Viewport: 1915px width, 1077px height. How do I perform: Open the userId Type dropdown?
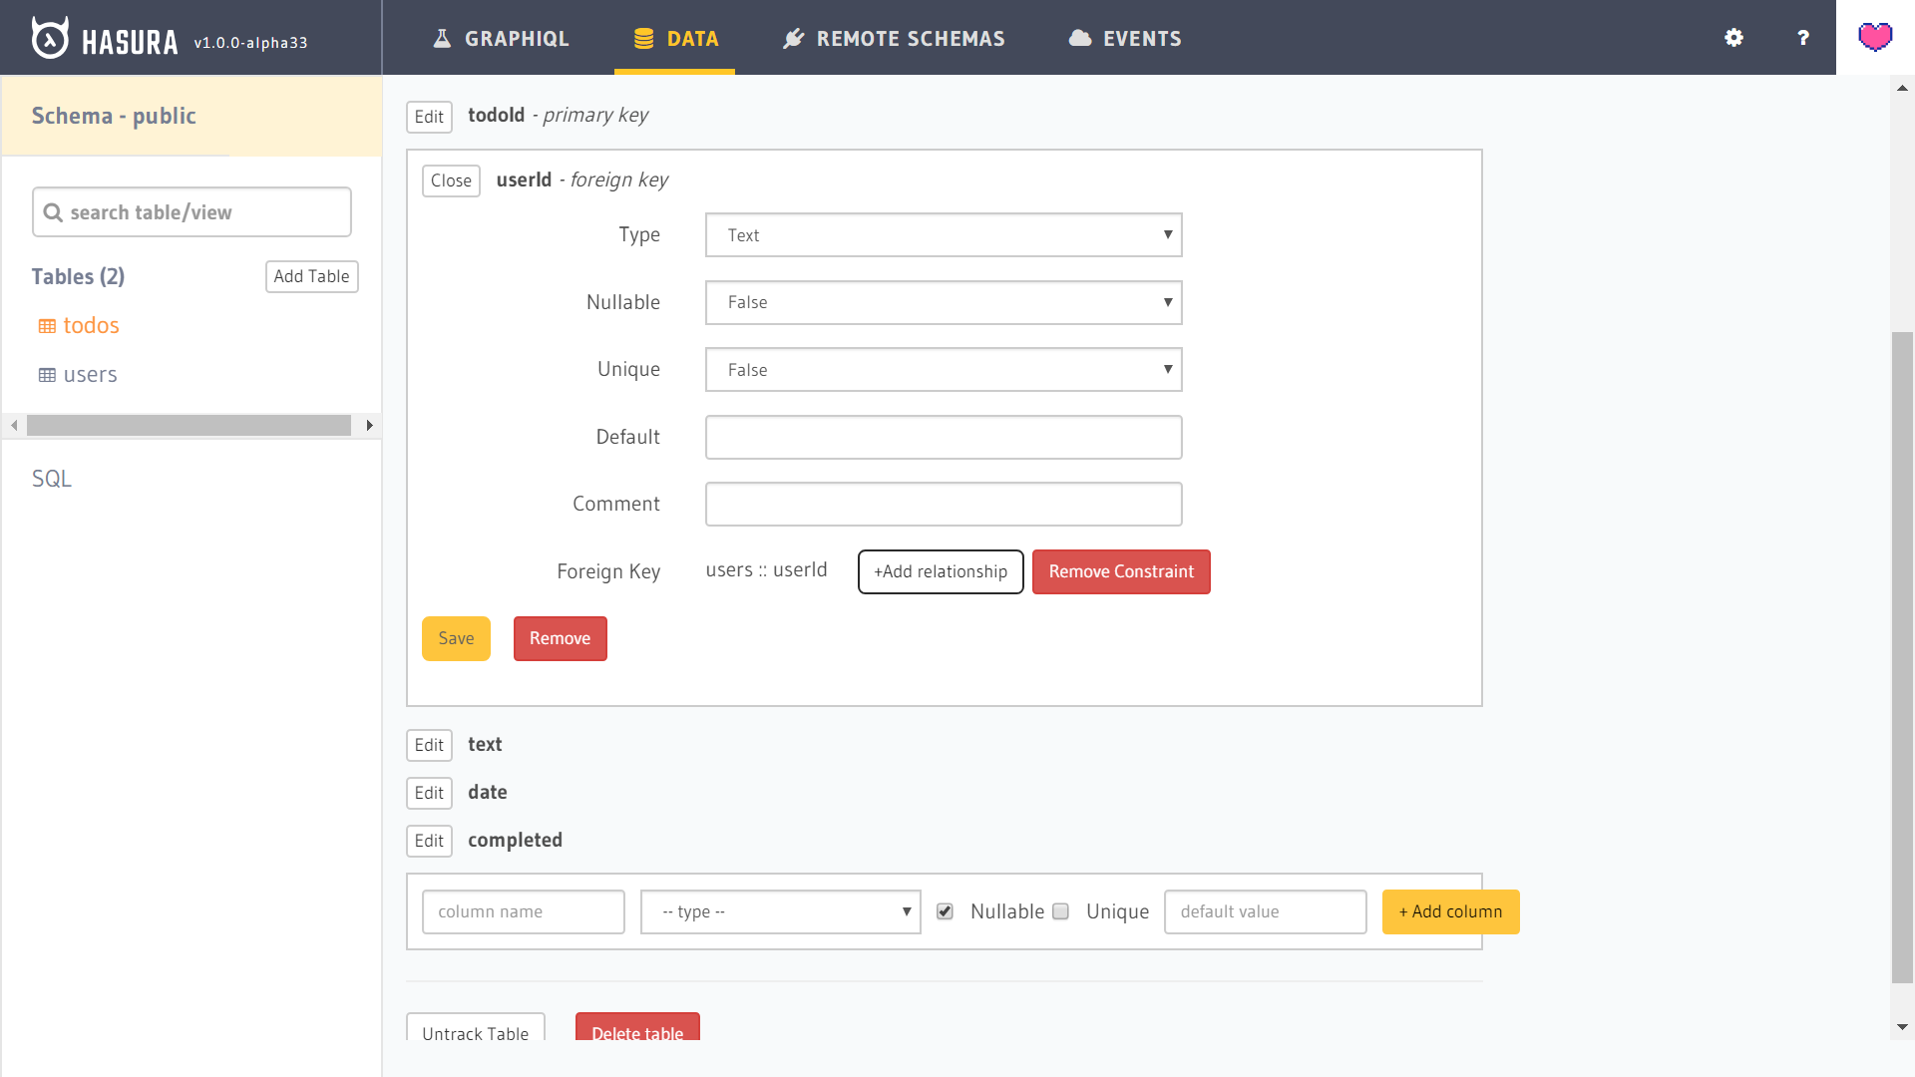coord(943,235)
